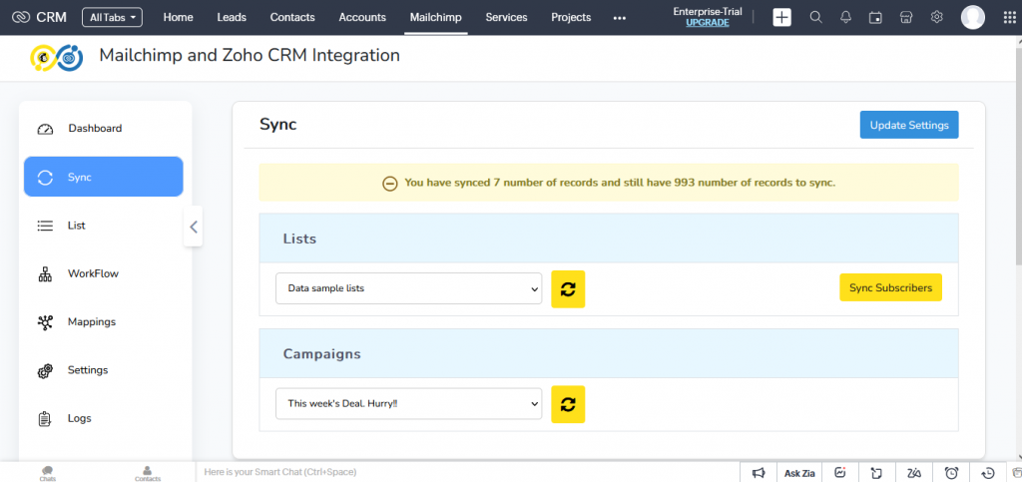This screenshot has height=482, width=1022.
Task: Click the Zoho CRM logo icon
Action: pos(21,18)
